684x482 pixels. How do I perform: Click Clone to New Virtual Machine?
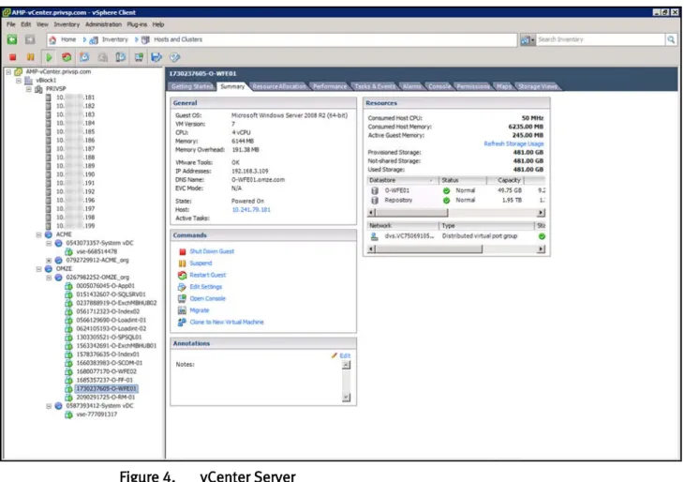[227, 323]
